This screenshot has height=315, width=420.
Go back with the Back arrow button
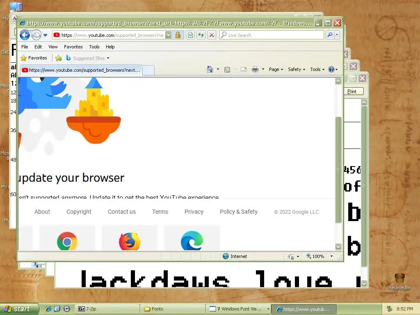click(x=25, y=35)
